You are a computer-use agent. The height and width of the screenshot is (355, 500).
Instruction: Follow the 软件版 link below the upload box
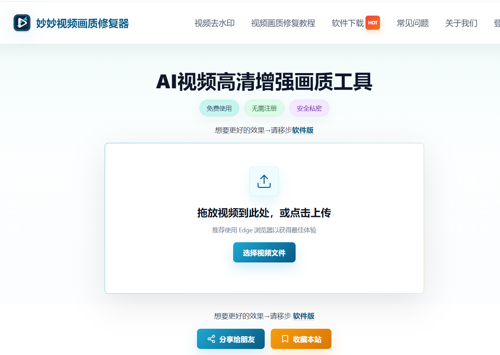304,316
